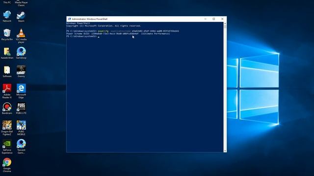The image size is (314, 176).
Task: Open GeForce Experience shortcut
Action: click(7, 147)
